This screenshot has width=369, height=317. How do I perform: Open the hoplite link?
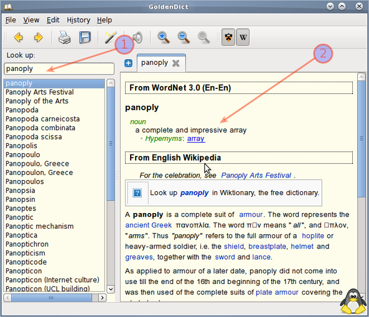[x=313, y=236]
